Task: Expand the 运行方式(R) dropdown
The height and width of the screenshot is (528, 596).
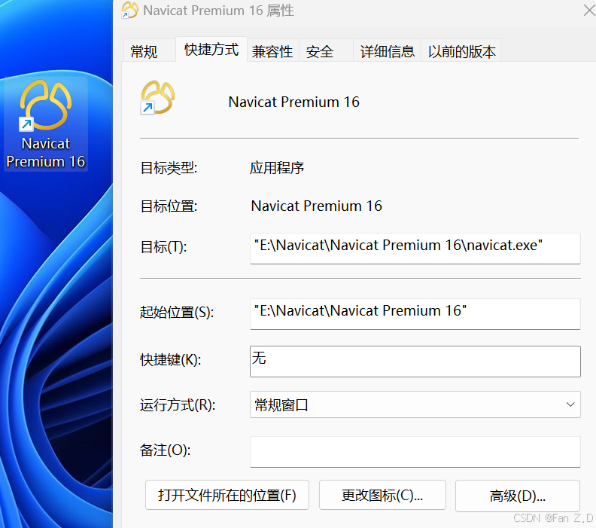Action: tap(415, 404)
